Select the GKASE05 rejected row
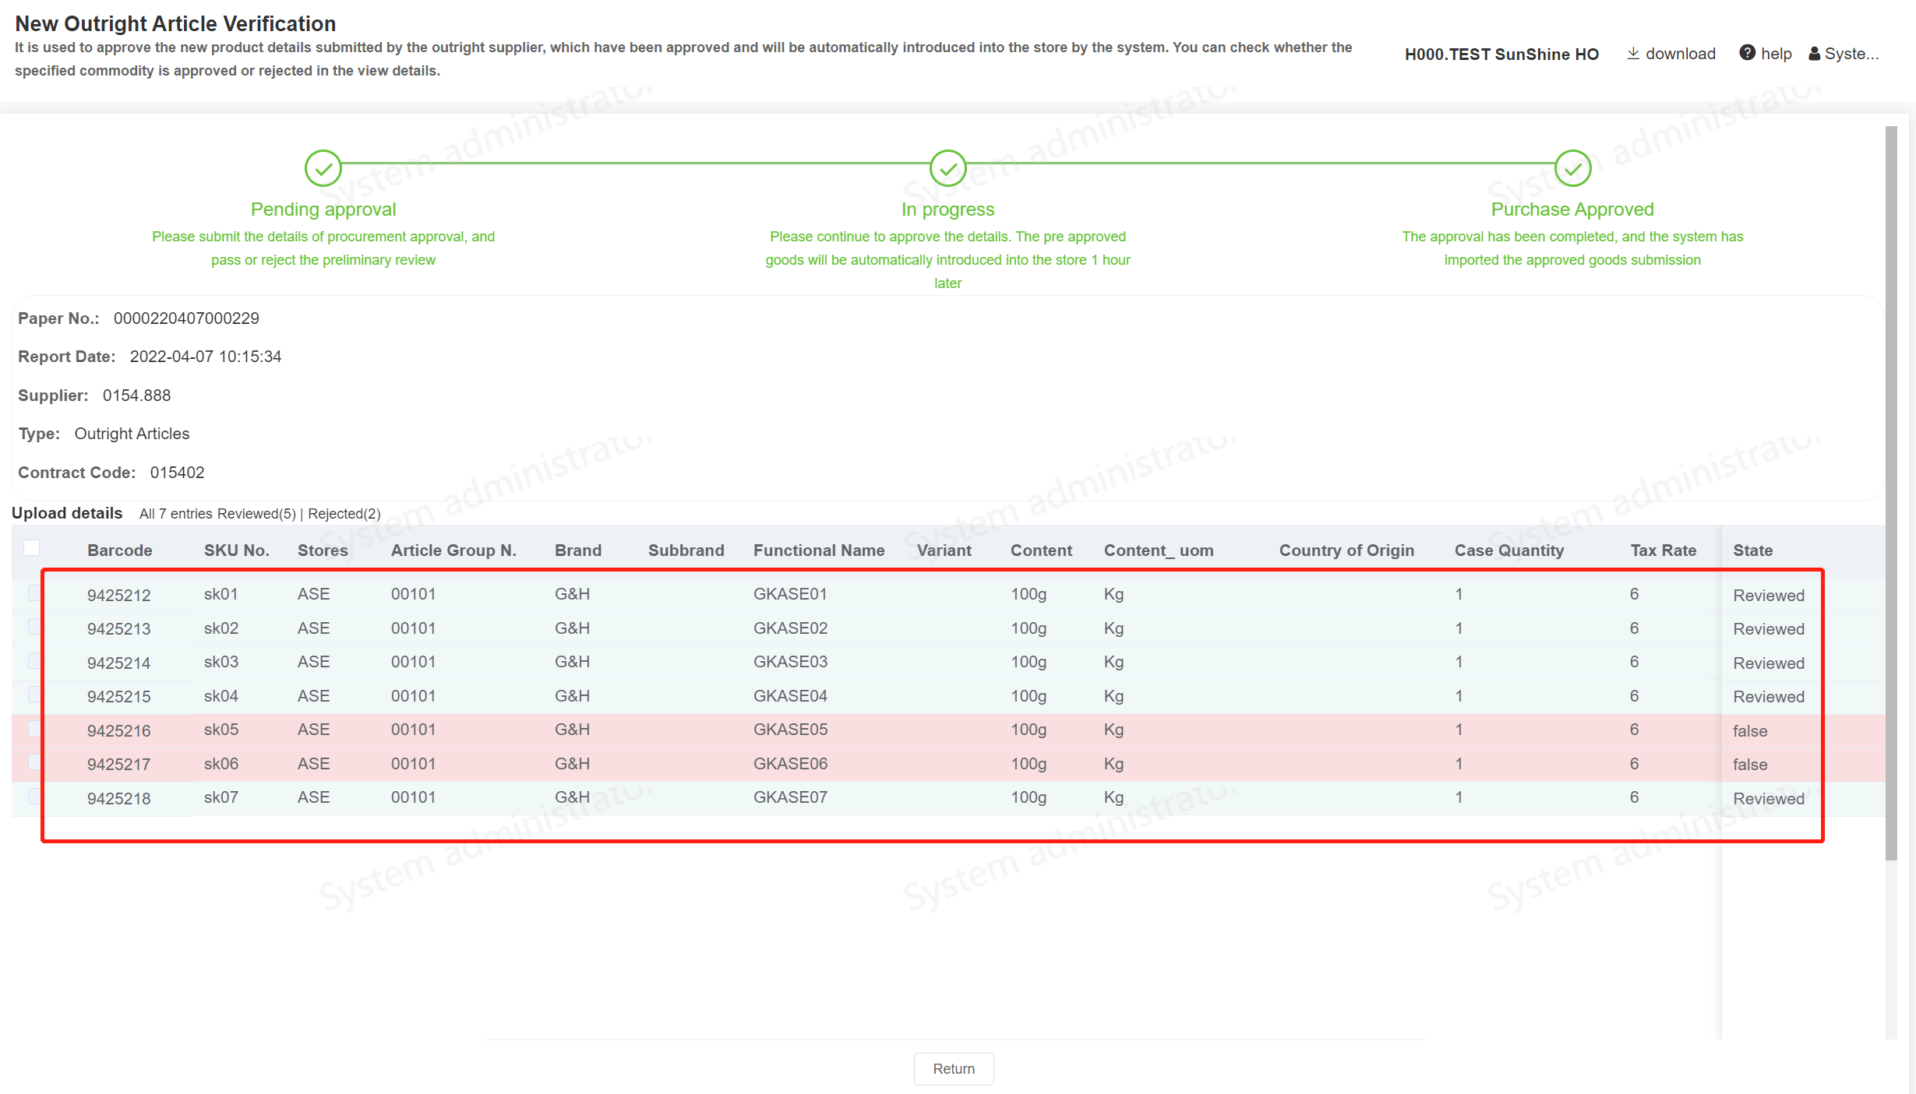Viewport: 1916px width, 1094px height. coord(789,730)
